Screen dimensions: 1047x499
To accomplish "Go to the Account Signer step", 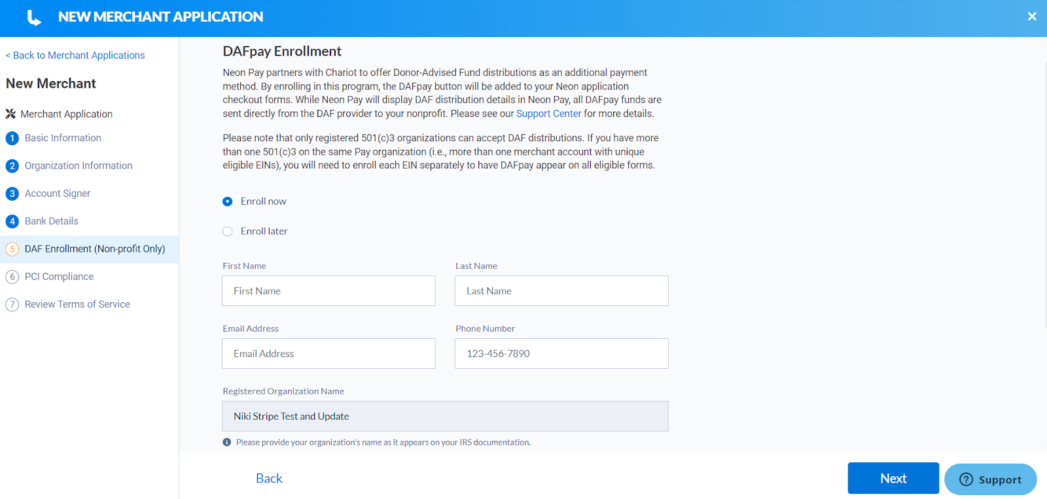I will click(58, 194).
